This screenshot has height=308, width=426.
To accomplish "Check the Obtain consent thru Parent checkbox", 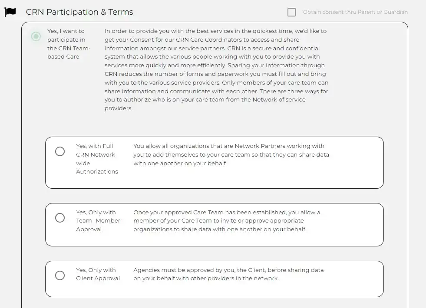I will click(x=292, y=12).
